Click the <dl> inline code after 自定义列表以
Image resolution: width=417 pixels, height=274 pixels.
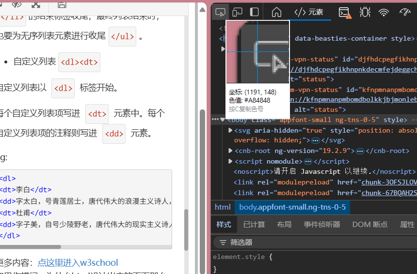click(63, 88)
